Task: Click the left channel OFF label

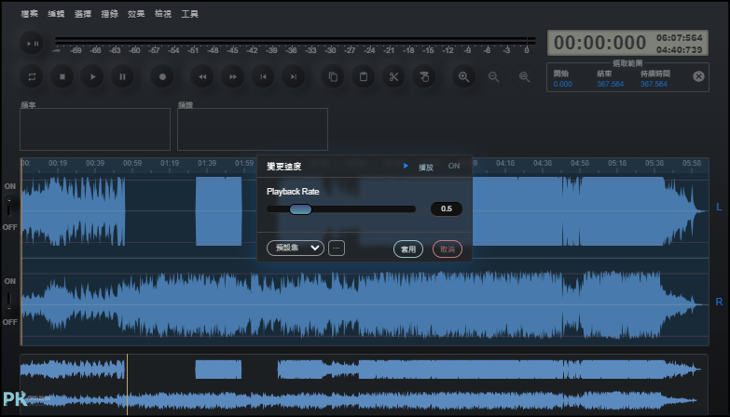Action: [x=9, y=227]
